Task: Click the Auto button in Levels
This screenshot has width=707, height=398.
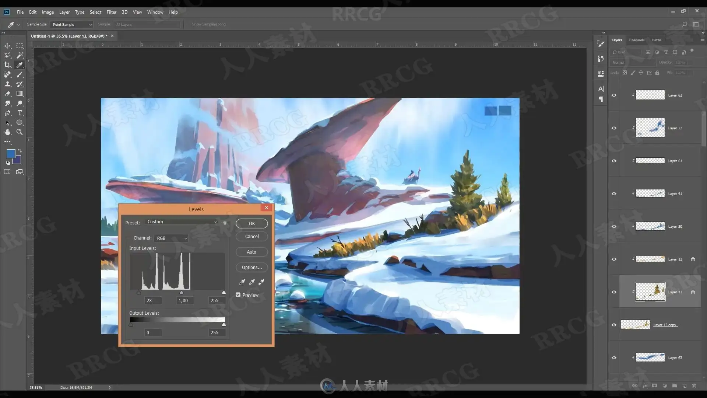Action: [252, 252]
